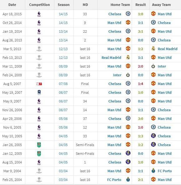
Task: Click Real Madrid crest in Feb 13, 2013 row
Action: [x=128, y=58]
